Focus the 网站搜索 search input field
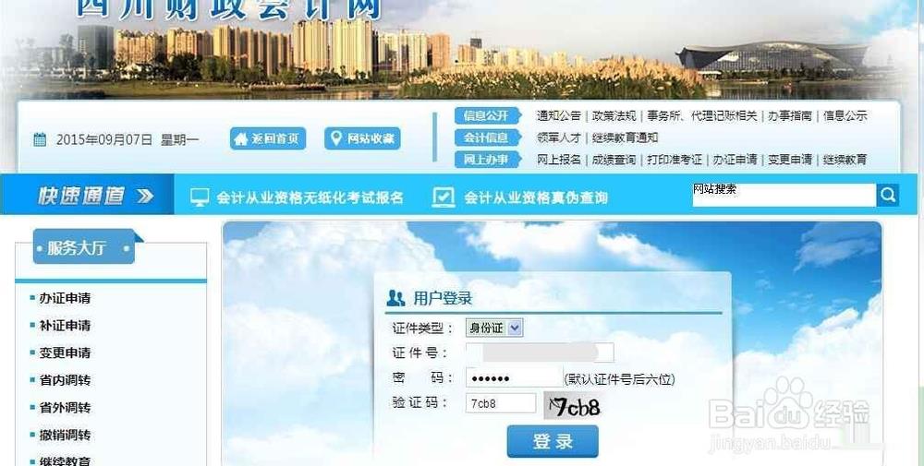924x466 pixels. click(x=784, y=195)
